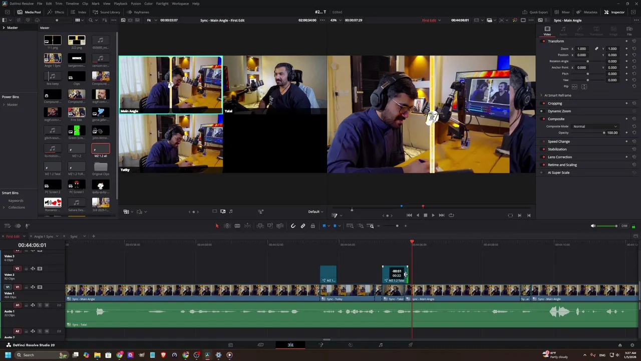
Task: Click the flip vertical icon
Action: [584, 87]
